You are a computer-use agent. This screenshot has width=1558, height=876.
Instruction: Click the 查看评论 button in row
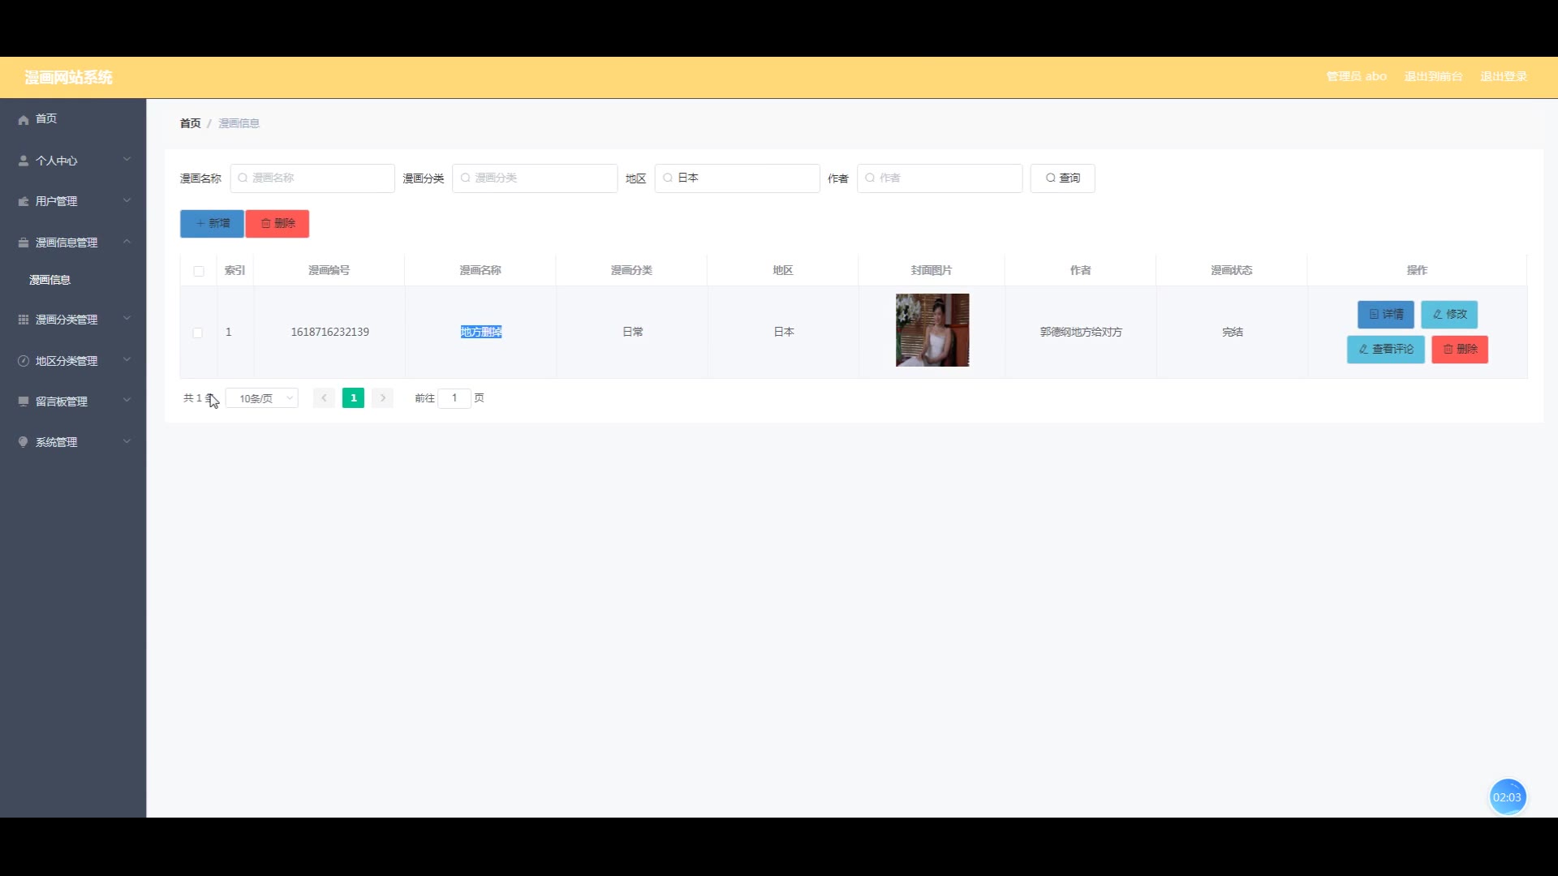click(1385, 350)
